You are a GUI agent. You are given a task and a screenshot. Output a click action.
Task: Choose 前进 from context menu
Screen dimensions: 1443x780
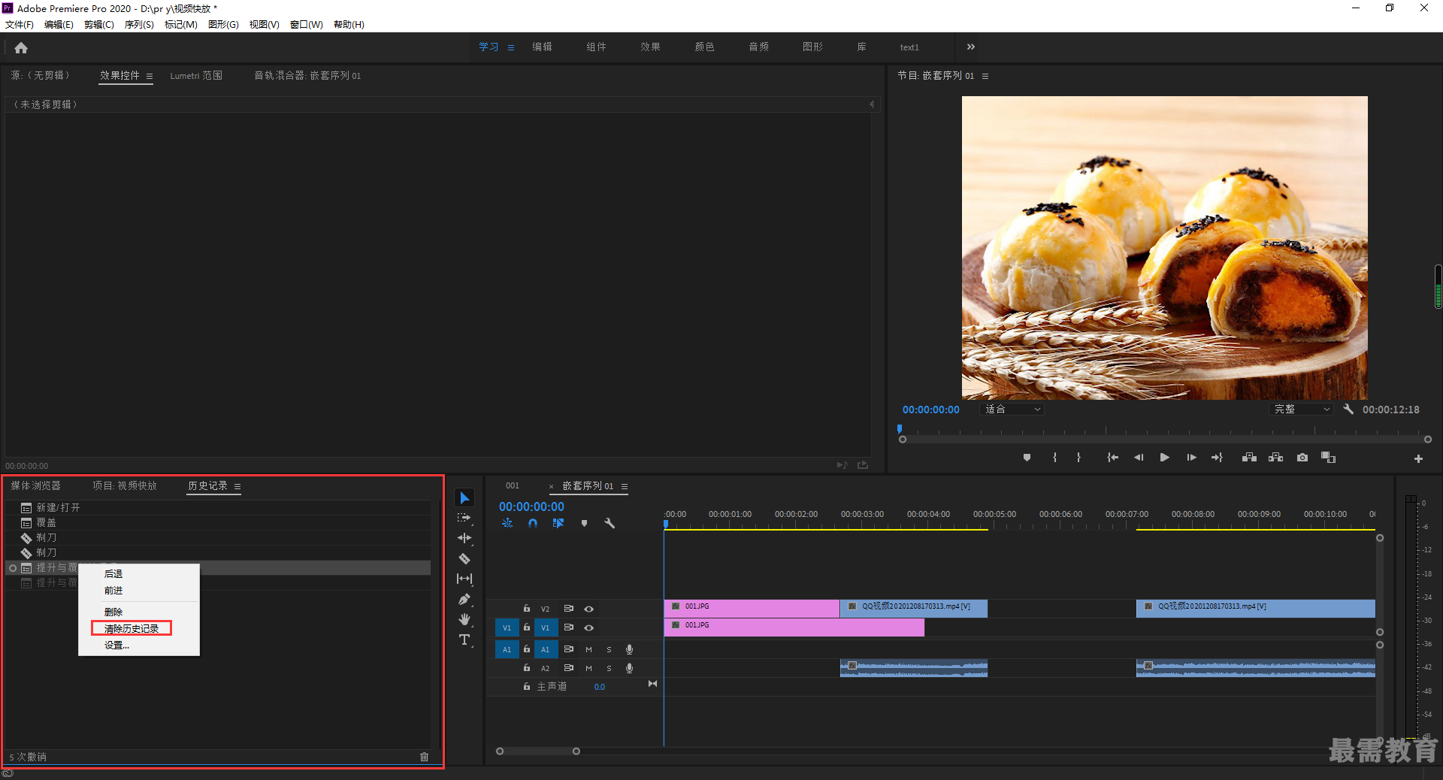[x=113, y=591]
